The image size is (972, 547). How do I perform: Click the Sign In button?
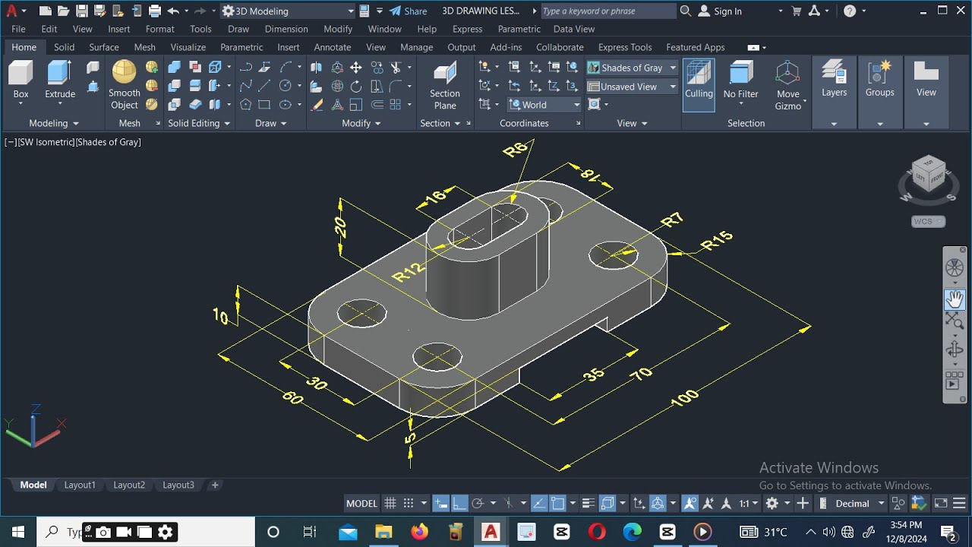pyautogui.click(x=719, y=11)
